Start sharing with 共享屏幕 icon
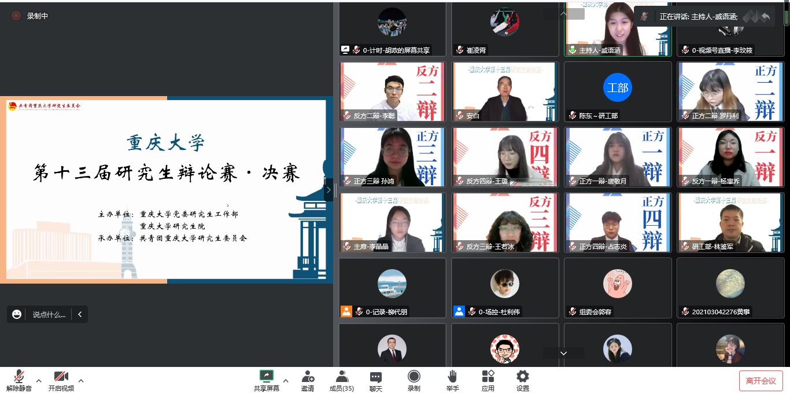 267,381
